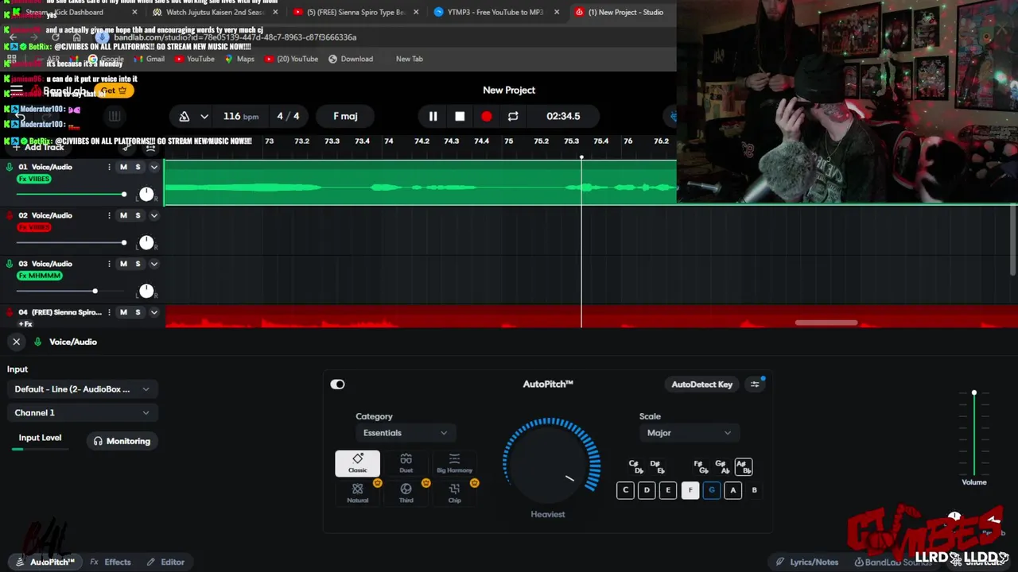Viewport: 1018px width, 572px height.
Task: Select the Big Harmony AutoPitch preset
Action: [x=454, y=463]
